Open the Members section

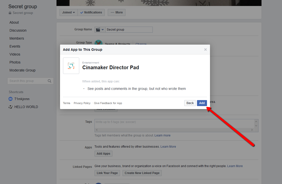tap(17, 38)
